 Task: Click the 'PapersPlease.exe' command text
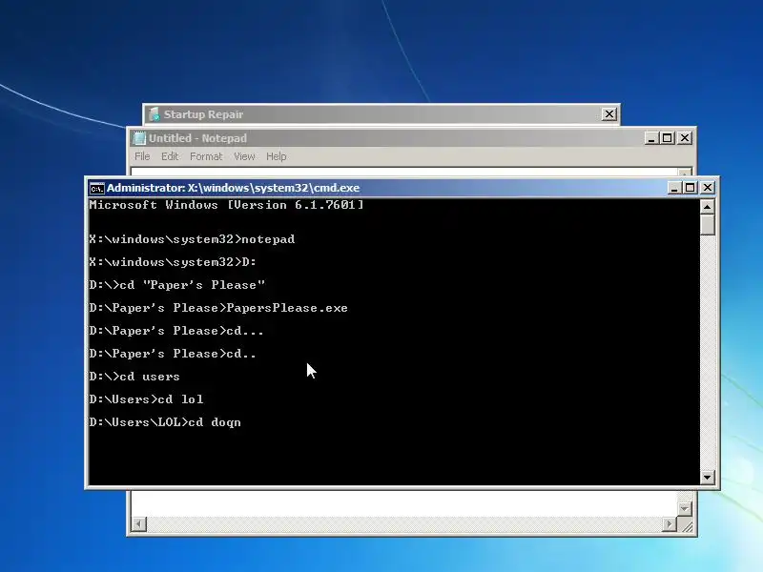[287, 308]
